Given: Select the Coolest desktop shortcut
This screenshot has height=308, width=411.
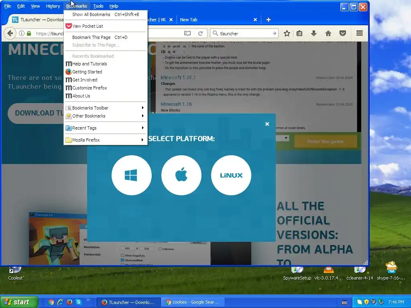Looking at the screenshot, I should 15,273.
